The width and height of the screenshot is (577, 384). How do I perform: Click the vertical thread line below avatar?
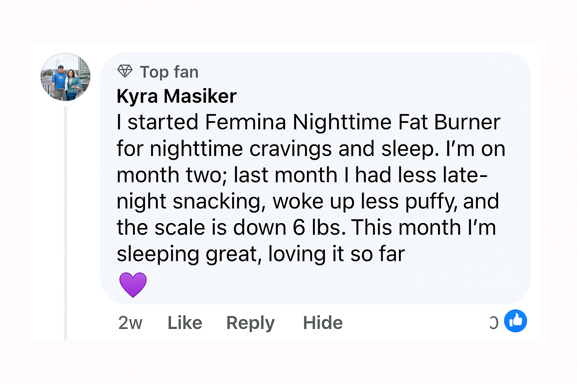coord(66,225)
